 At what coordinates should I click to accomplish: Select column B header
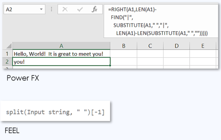pos(123,46)
